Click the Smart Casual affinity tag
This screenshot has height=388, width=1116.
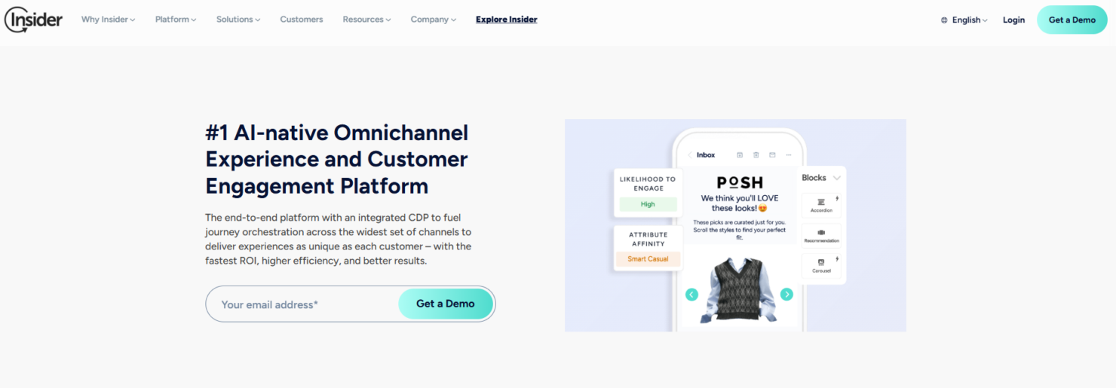(648, 259)
